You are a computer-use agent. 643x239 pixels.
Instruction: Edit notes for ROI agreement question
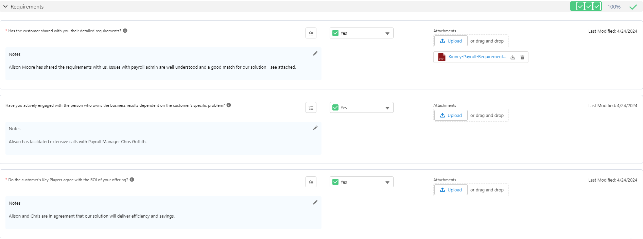315,203
